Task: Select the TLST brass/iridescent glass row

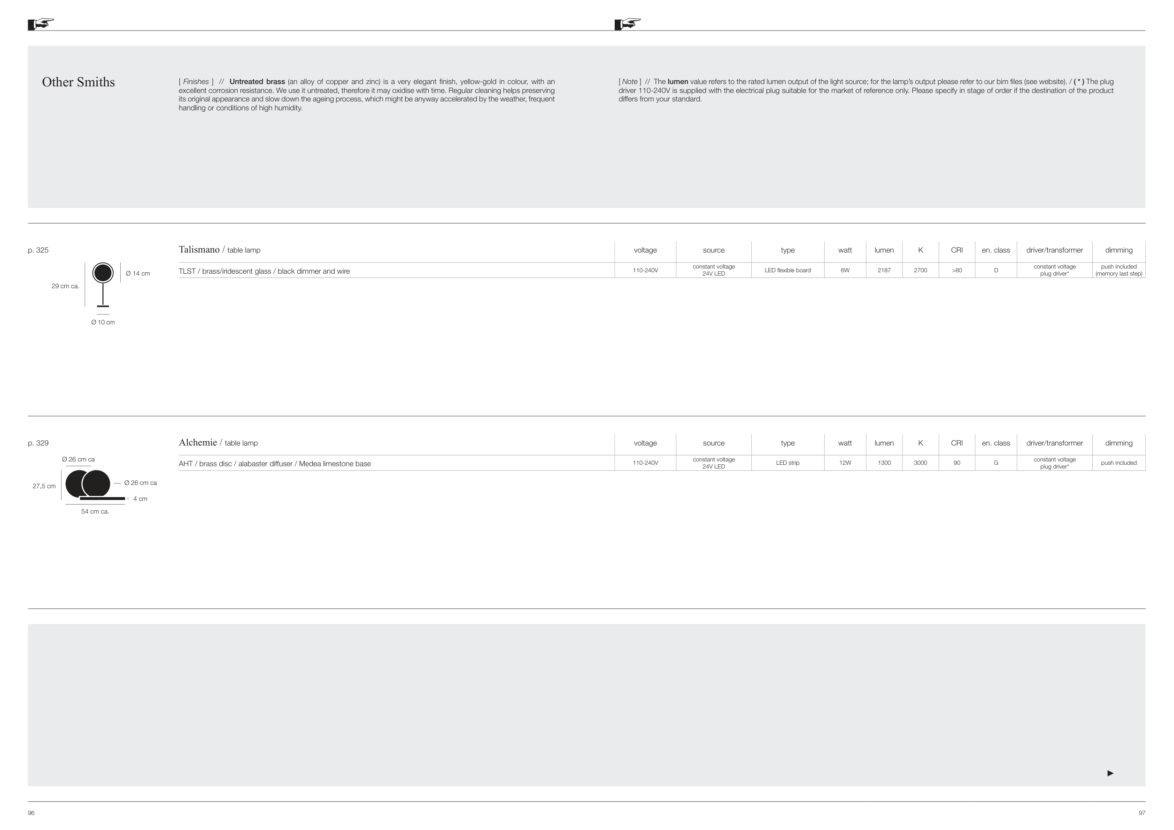Action: [264, 271]
